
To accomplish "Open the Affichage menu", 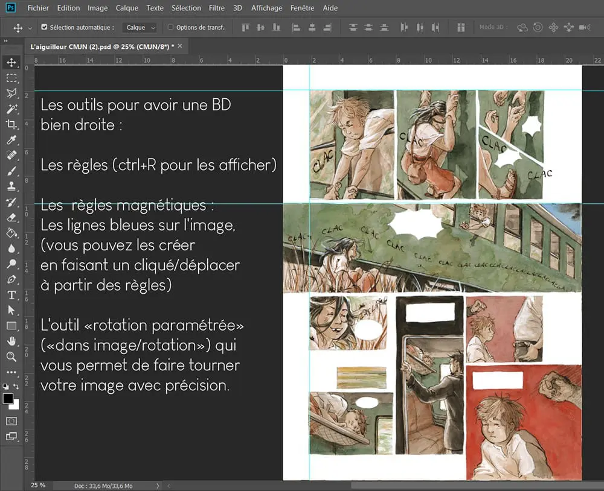I will [x=266, y=8].
